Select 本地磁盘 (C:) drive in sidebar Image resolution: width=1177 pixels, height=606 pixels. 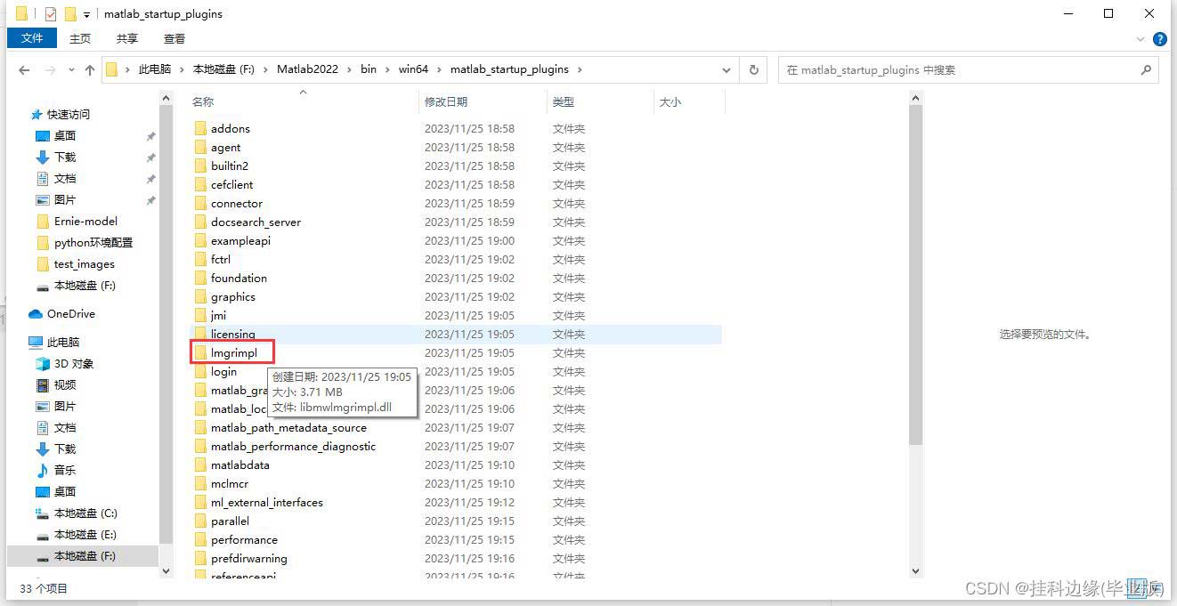pyautogui.click(x=85, y=513)
